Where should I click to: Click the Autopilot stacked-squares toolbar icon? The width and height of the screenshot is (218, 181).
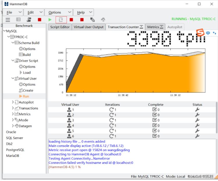pos(92,19)
